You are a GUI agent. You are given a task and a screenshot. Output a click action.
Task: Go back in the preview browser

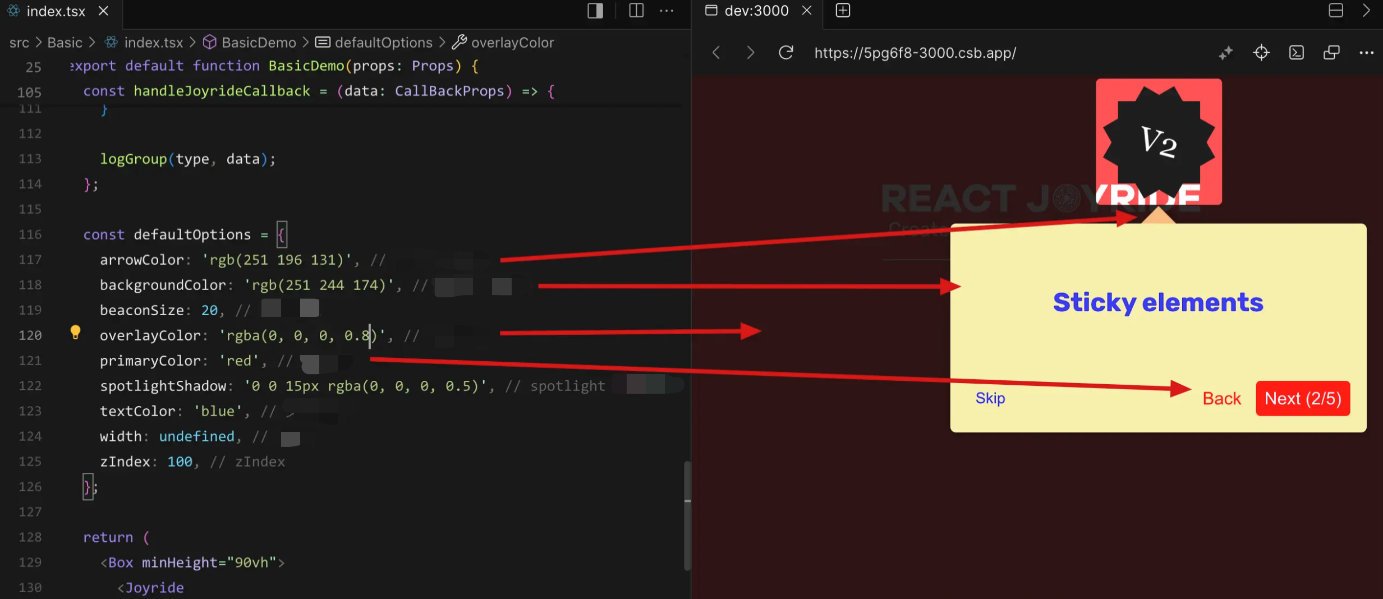click(716, 53)
